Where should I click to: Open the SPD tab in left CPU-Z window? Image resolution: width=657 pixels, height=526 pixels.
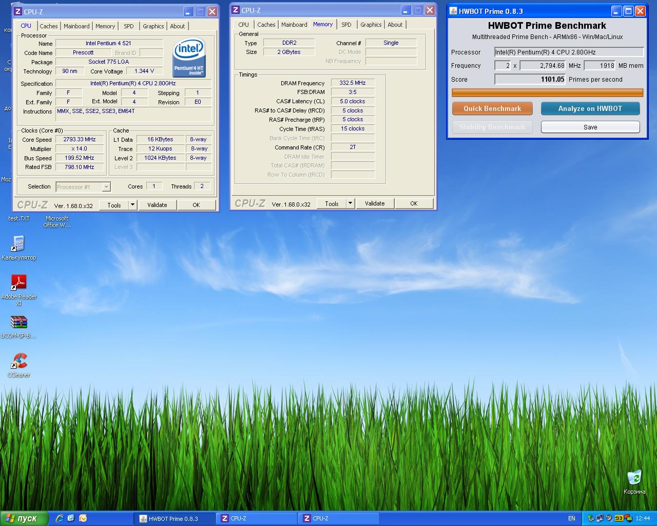tap(129, 26)
